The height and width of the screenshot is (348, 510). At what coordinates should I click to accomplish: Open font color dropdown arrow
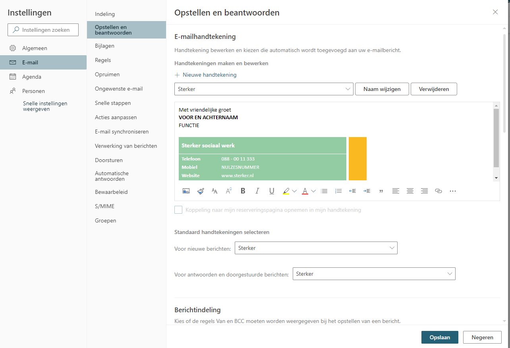[313, 191]
